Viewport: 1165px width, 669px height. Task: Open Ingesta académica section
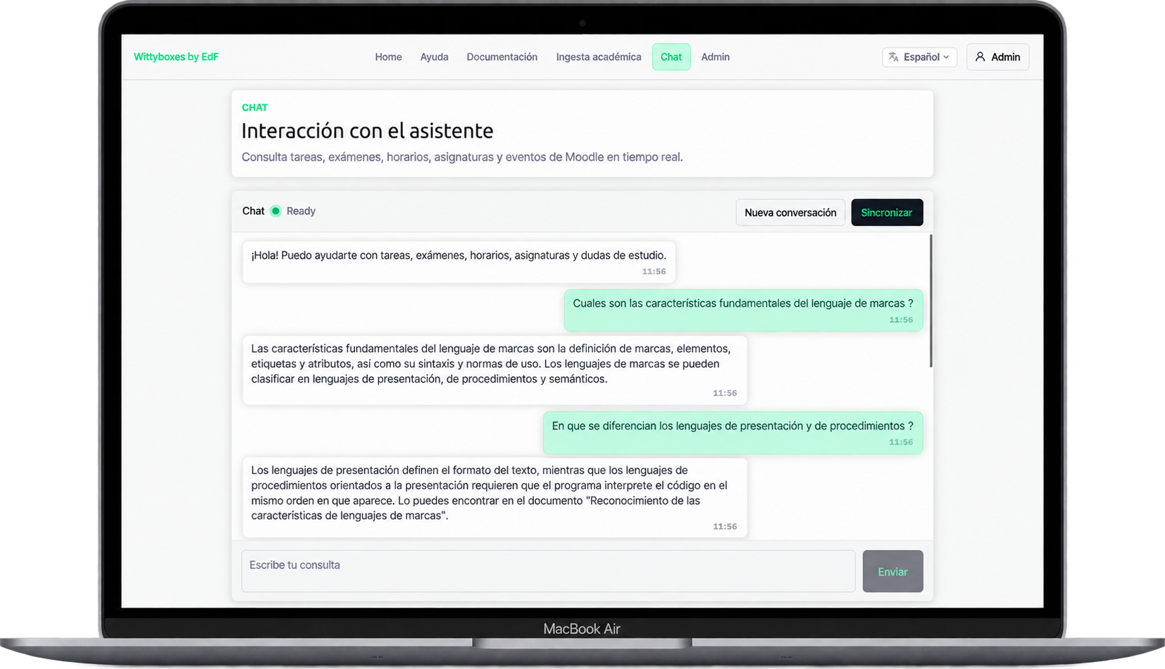pos(598,57)
